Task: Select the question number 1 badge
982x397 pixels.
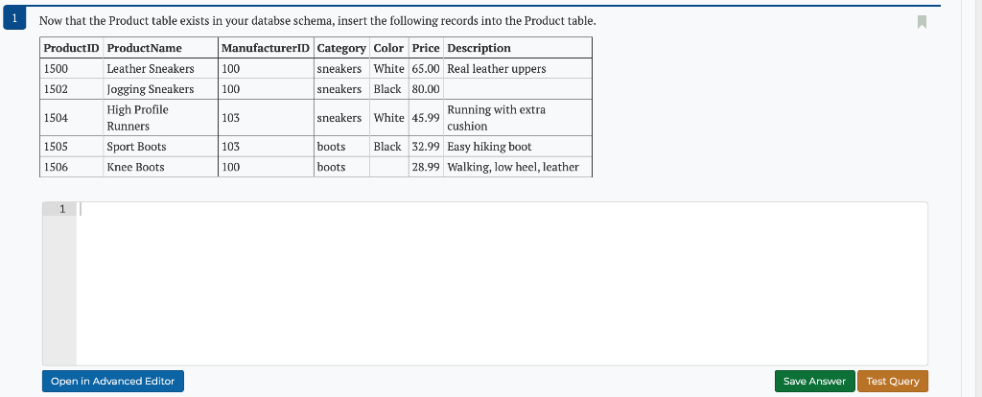Action: tap(13, 19)
